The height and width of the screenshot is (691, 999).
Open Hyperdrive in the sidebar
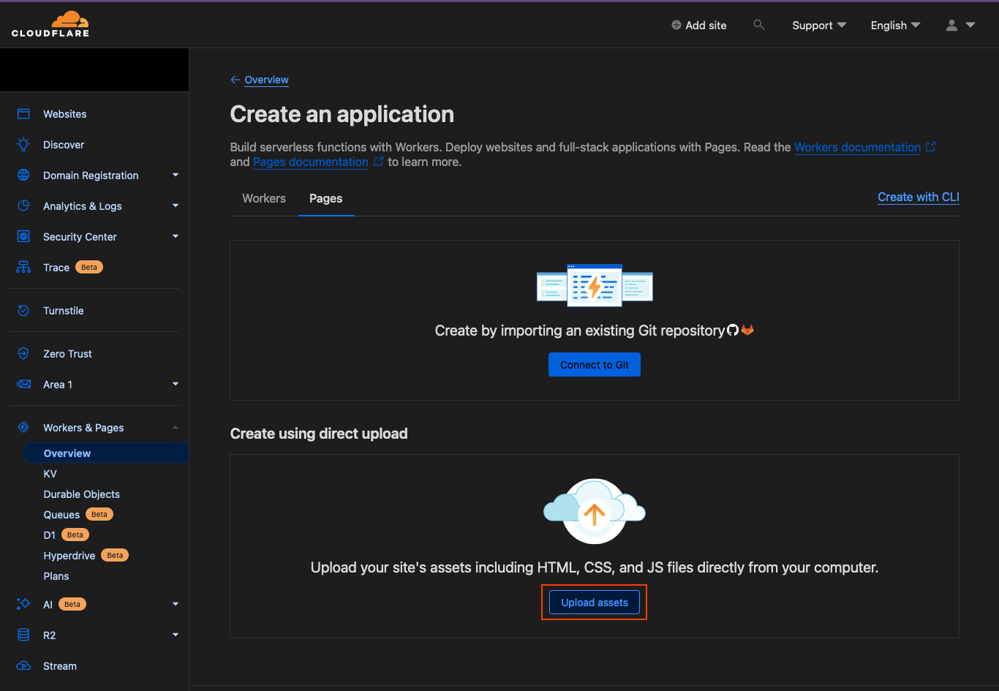tap(69, 556)
